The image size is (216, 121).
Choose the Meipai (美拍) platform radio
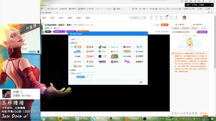pyautogui.click(x=109, y=62)
